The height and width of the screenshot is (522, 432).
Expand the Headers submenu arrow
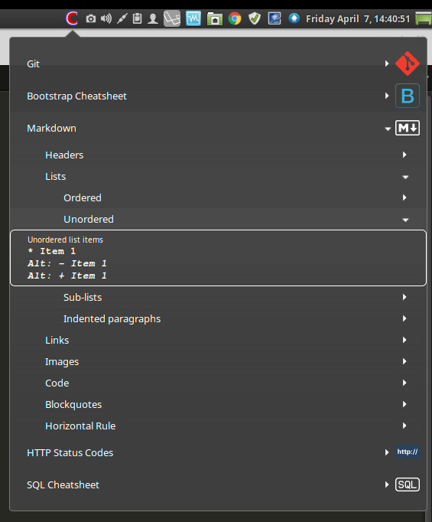pos(404,155)
